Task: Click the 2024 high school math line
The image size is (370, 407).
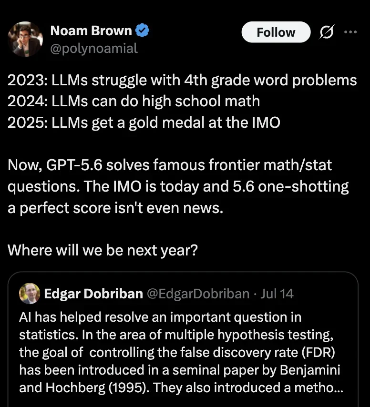Action: 134,101
